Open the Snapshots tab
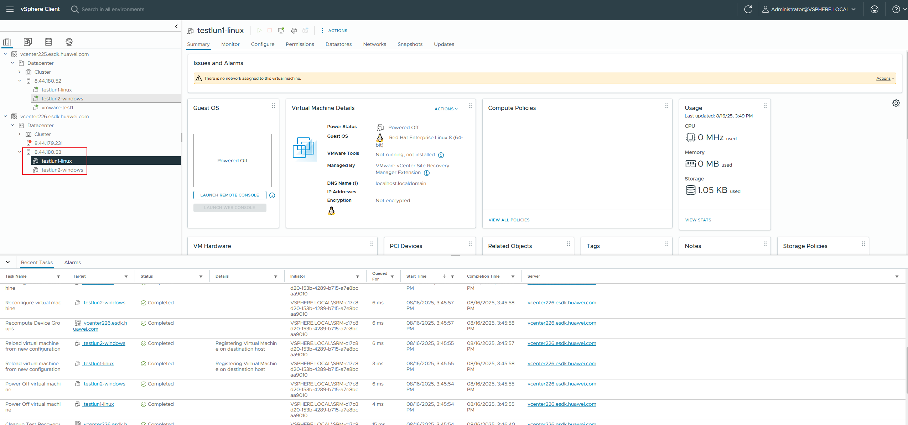Image resolution: width=908 pixels, height=425 pixels. [410, 44]
